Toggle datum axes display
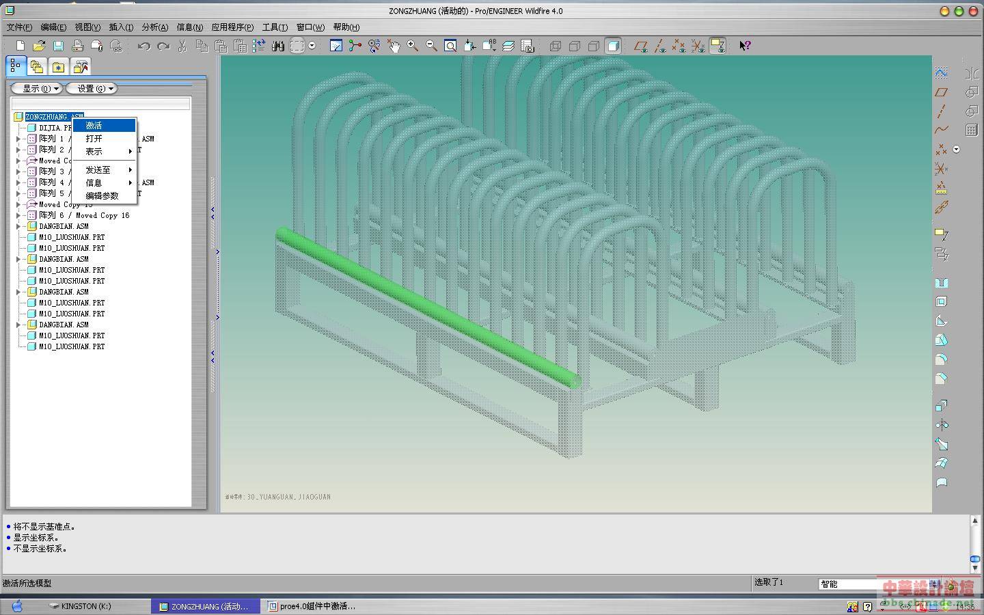This screenshot has width=984, height=615. [x=659, y=46]
